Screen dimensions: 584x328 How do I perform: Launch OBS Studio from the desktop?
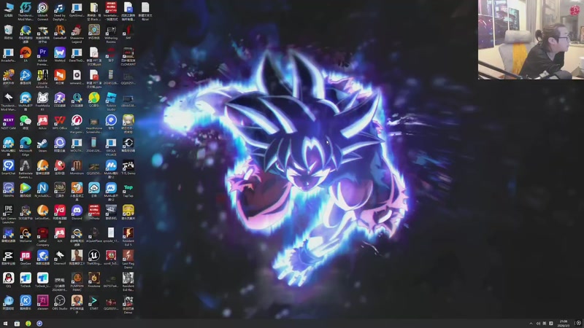tap(60, 302)
